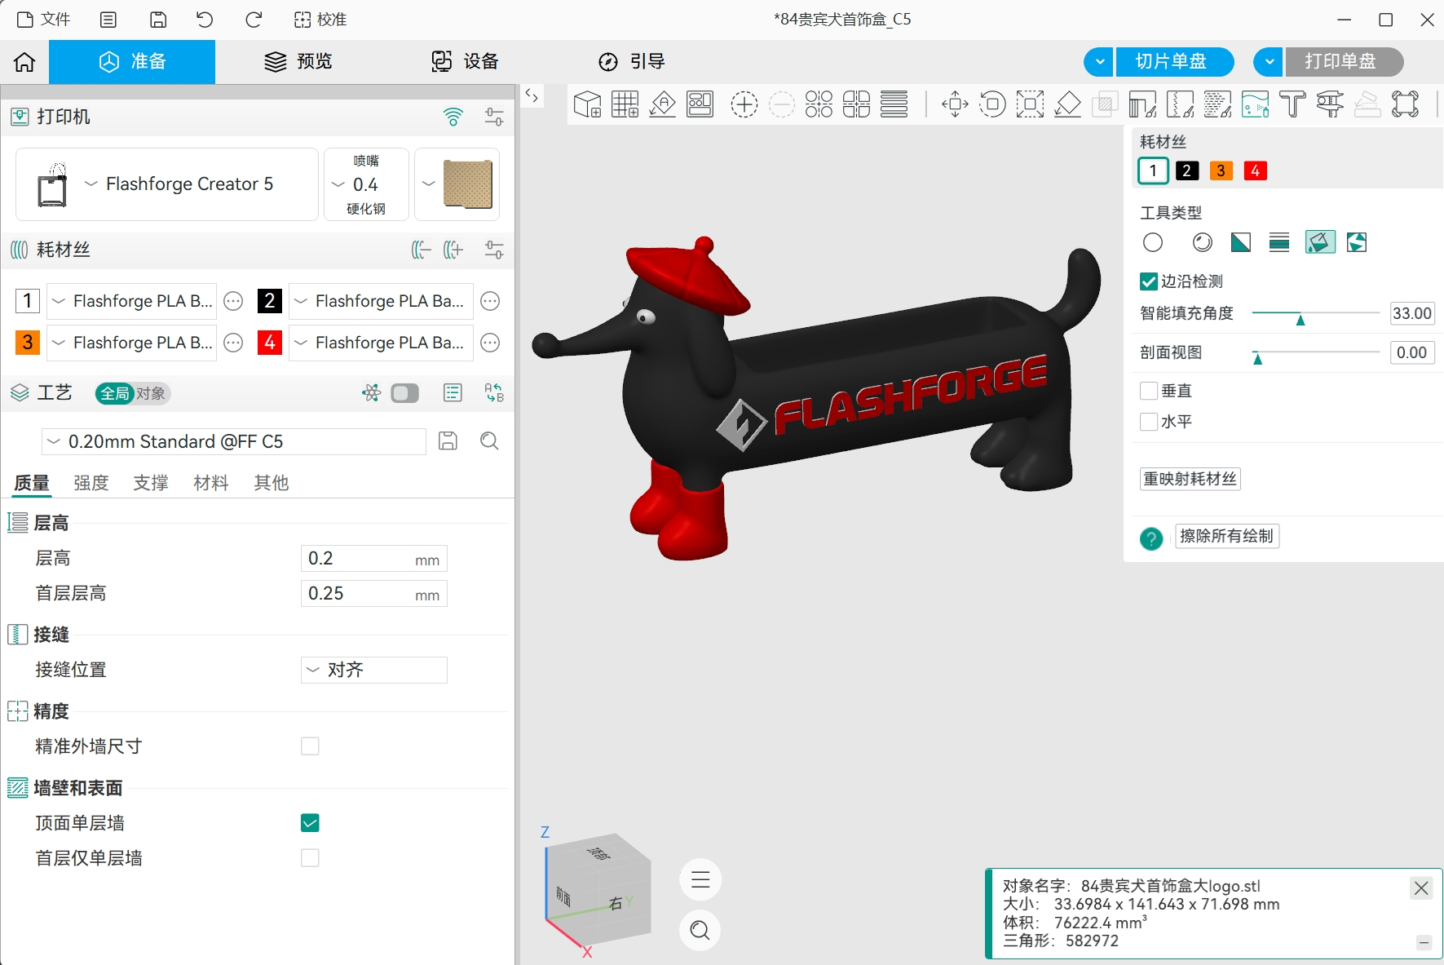The height and width of the screenshot is (965, 1444).
Task: Select orange filament 3 swatch in painting panel
Action: click(1221, 170)
